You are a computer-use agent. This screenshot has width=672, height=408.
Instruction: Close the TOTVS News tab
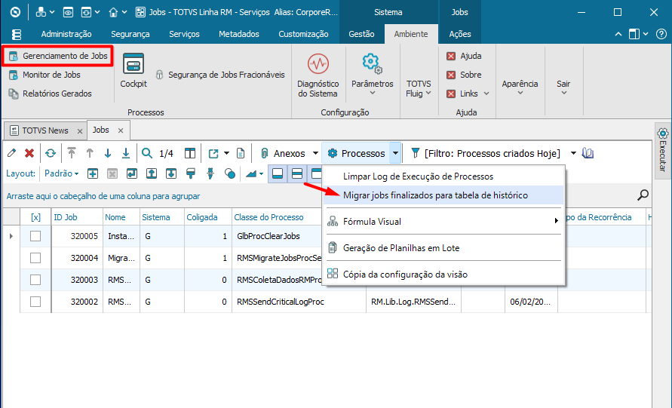(80, 130)
